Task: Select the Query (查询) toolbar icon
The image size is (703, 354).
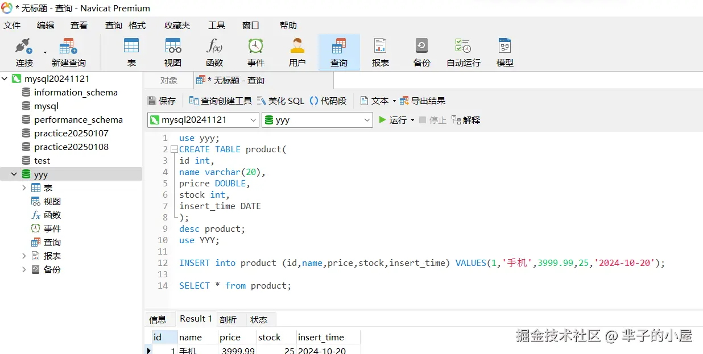Action: pyautogui.click(x=339, y=52)
